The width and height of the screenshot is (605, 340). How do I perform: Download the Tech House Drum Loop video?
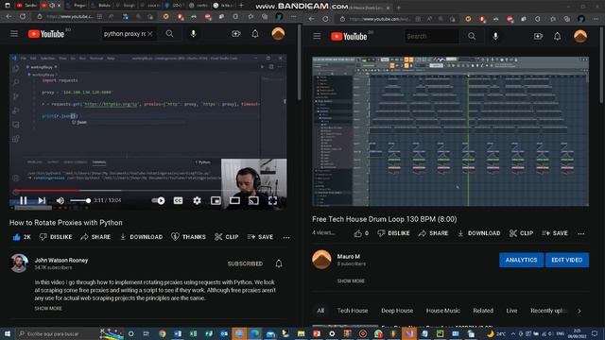click(479, 233)
